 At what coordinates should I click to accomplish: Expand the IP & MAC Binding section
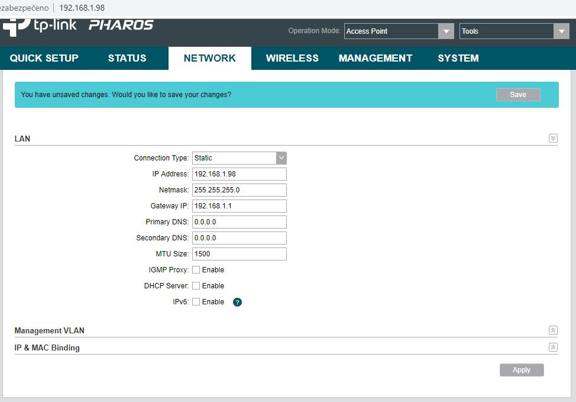[553, 348]
